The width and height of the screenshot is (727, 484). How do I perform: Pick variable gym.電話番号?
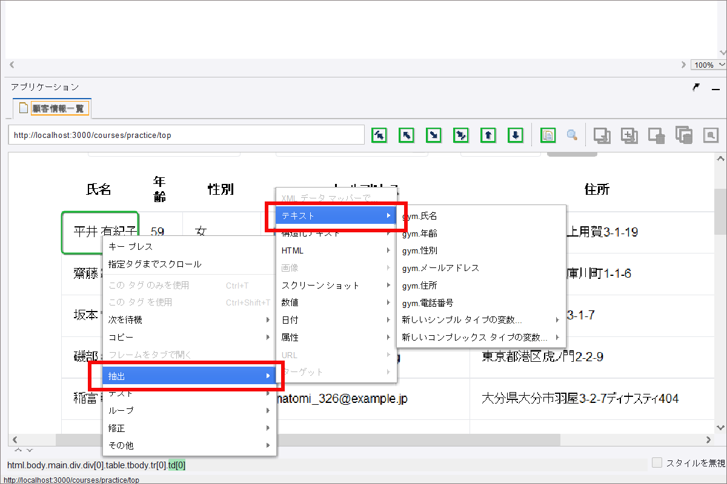481,303
